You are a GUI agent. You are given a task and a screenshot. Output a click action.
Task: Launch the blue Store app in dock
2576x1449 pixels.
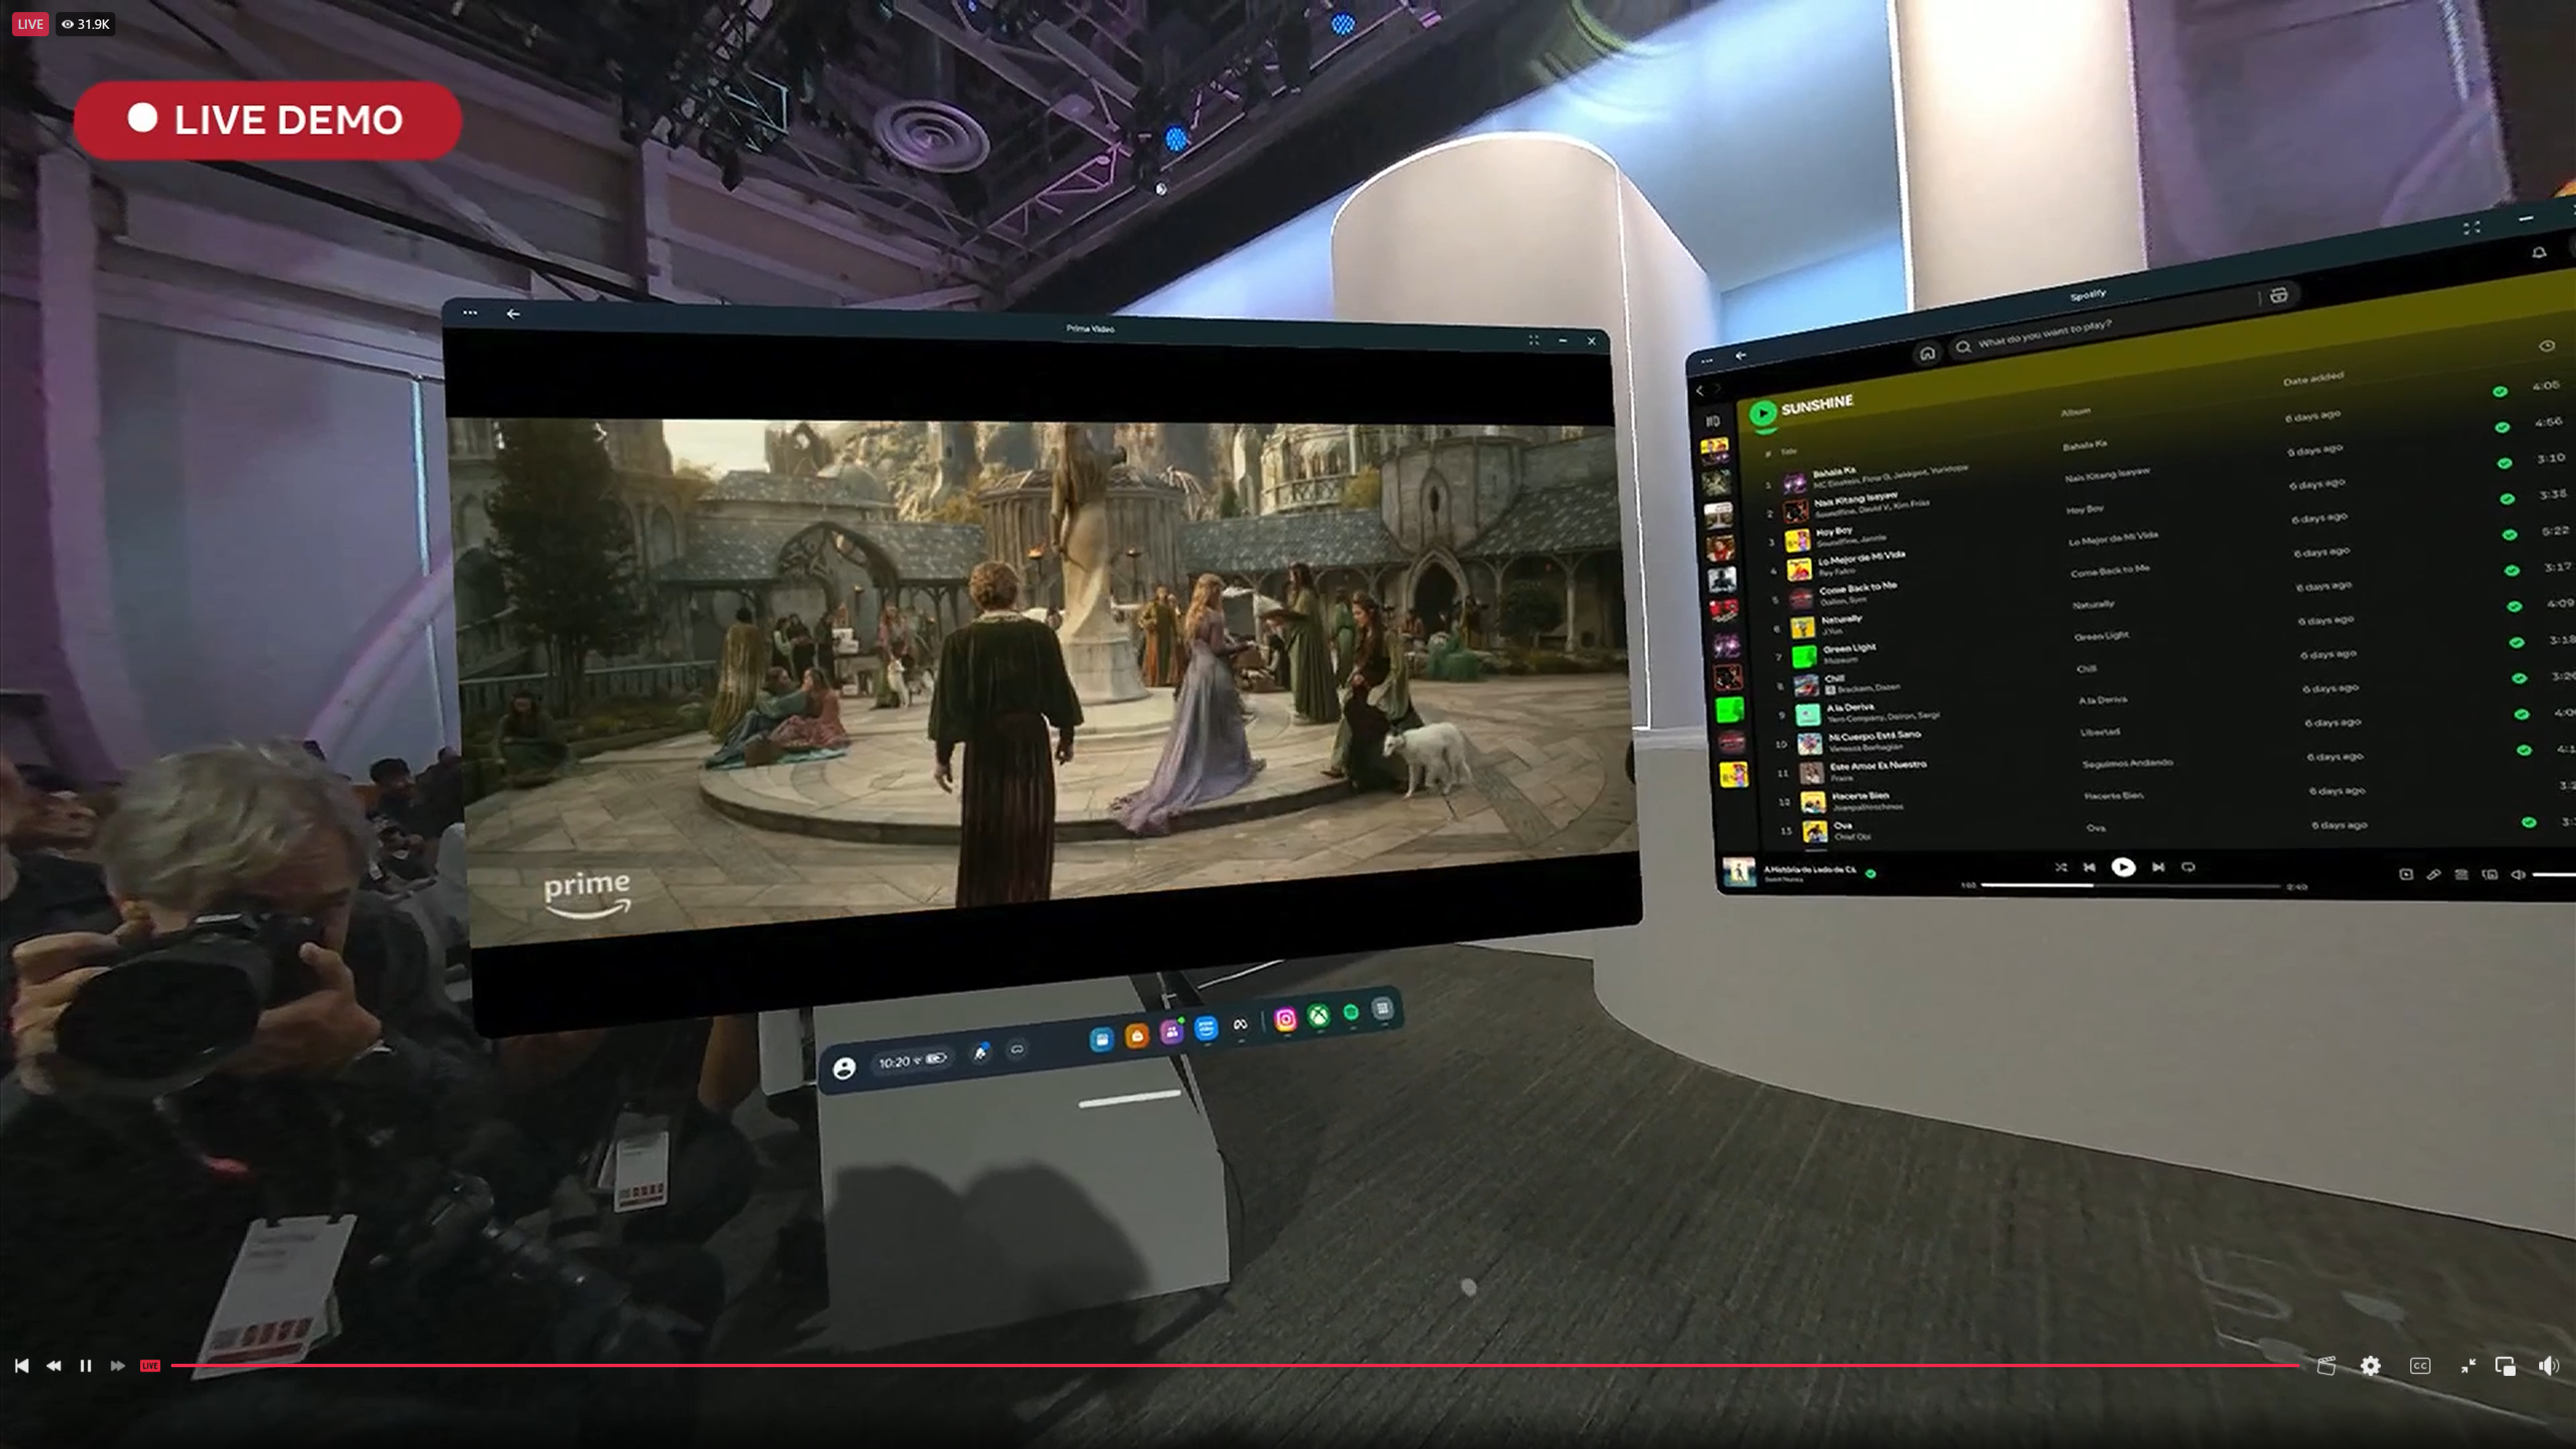tap(1101, 1040)
